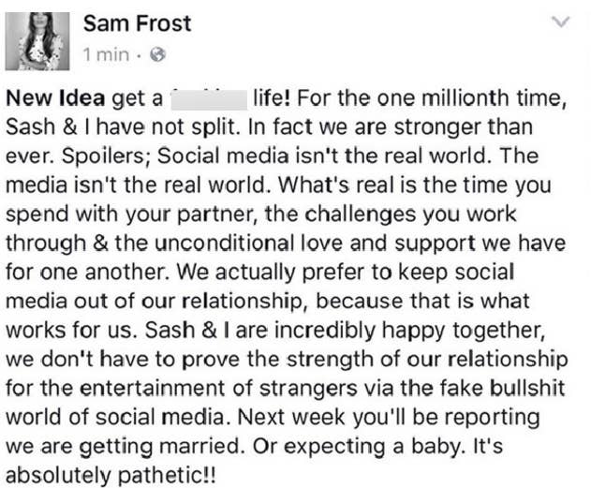Click the word 'life!' in the post

(x=273, y=98)
